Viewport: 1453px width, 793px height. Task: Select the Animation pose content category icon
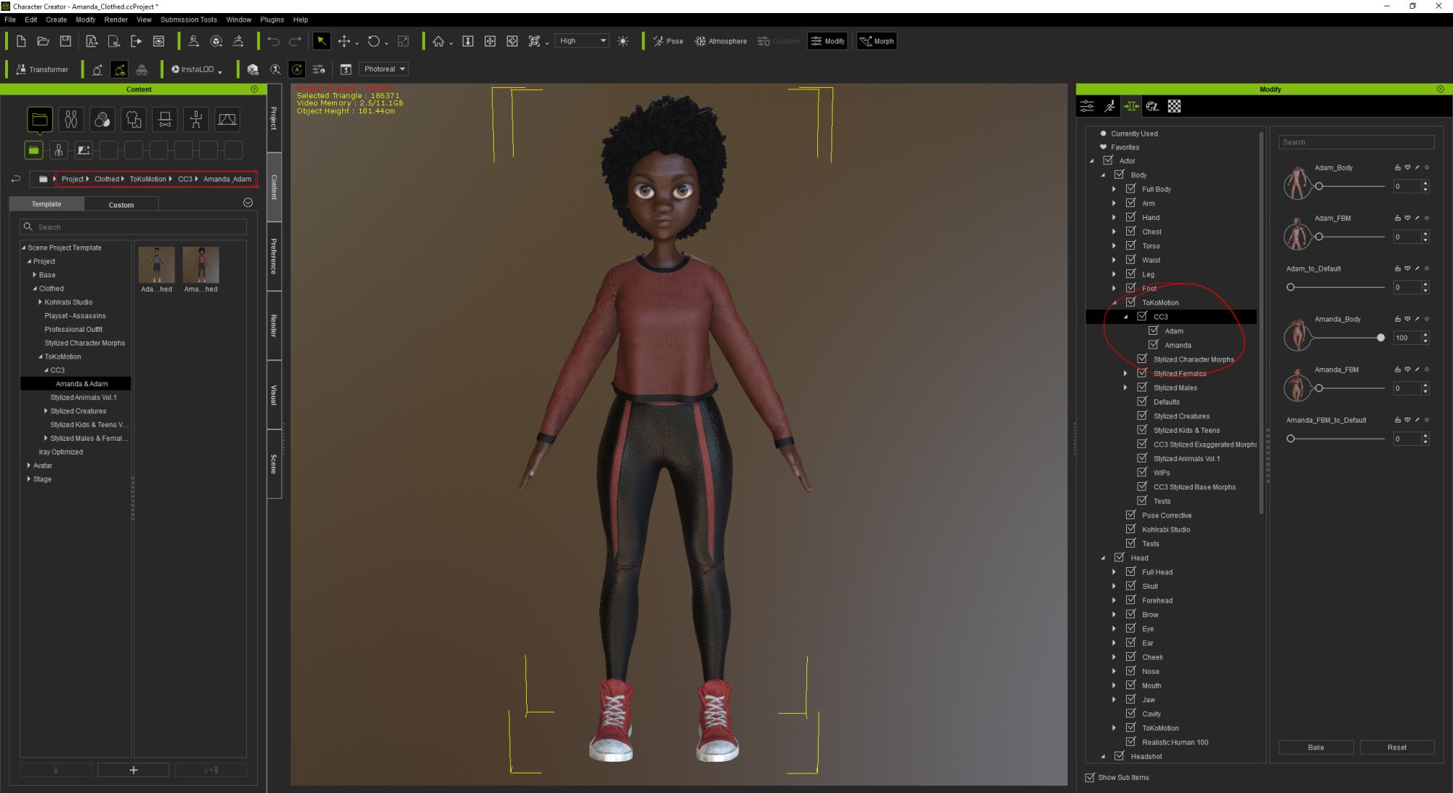coord(196,119)
